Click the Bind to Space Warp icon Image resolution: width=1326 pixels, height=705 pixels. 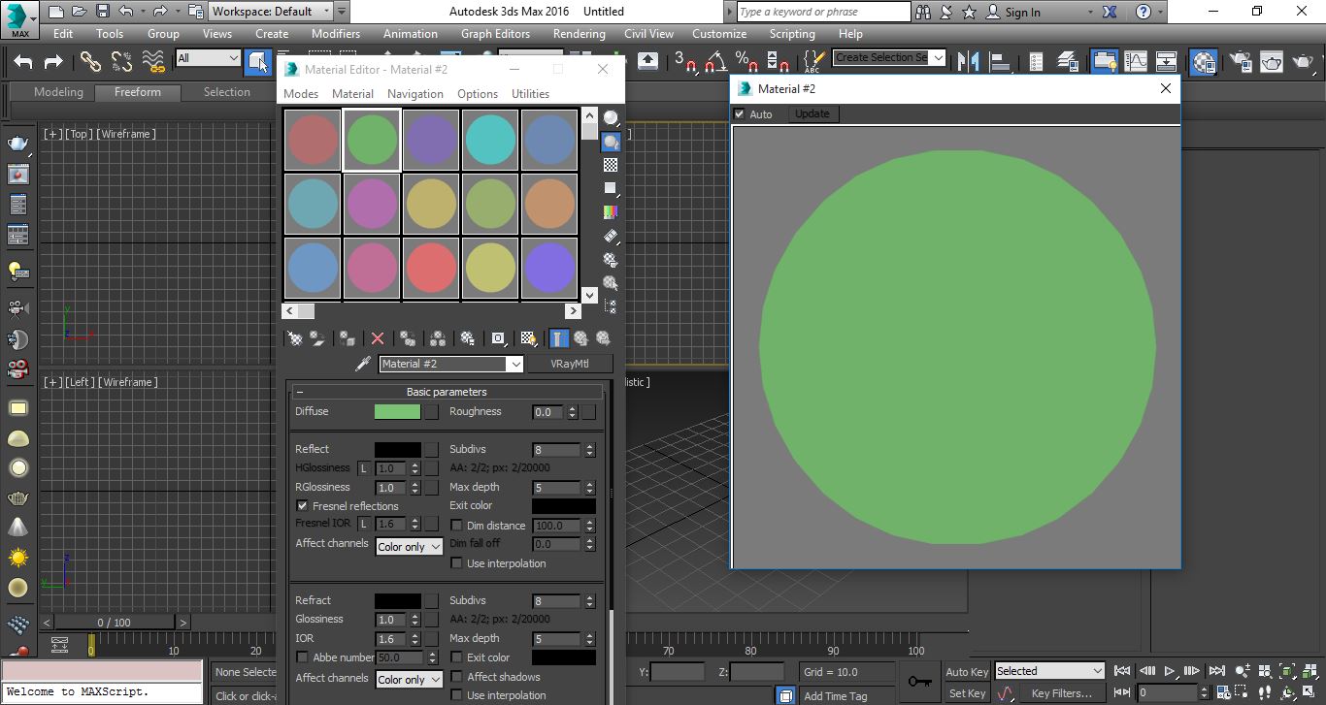(x=153, y=62)
